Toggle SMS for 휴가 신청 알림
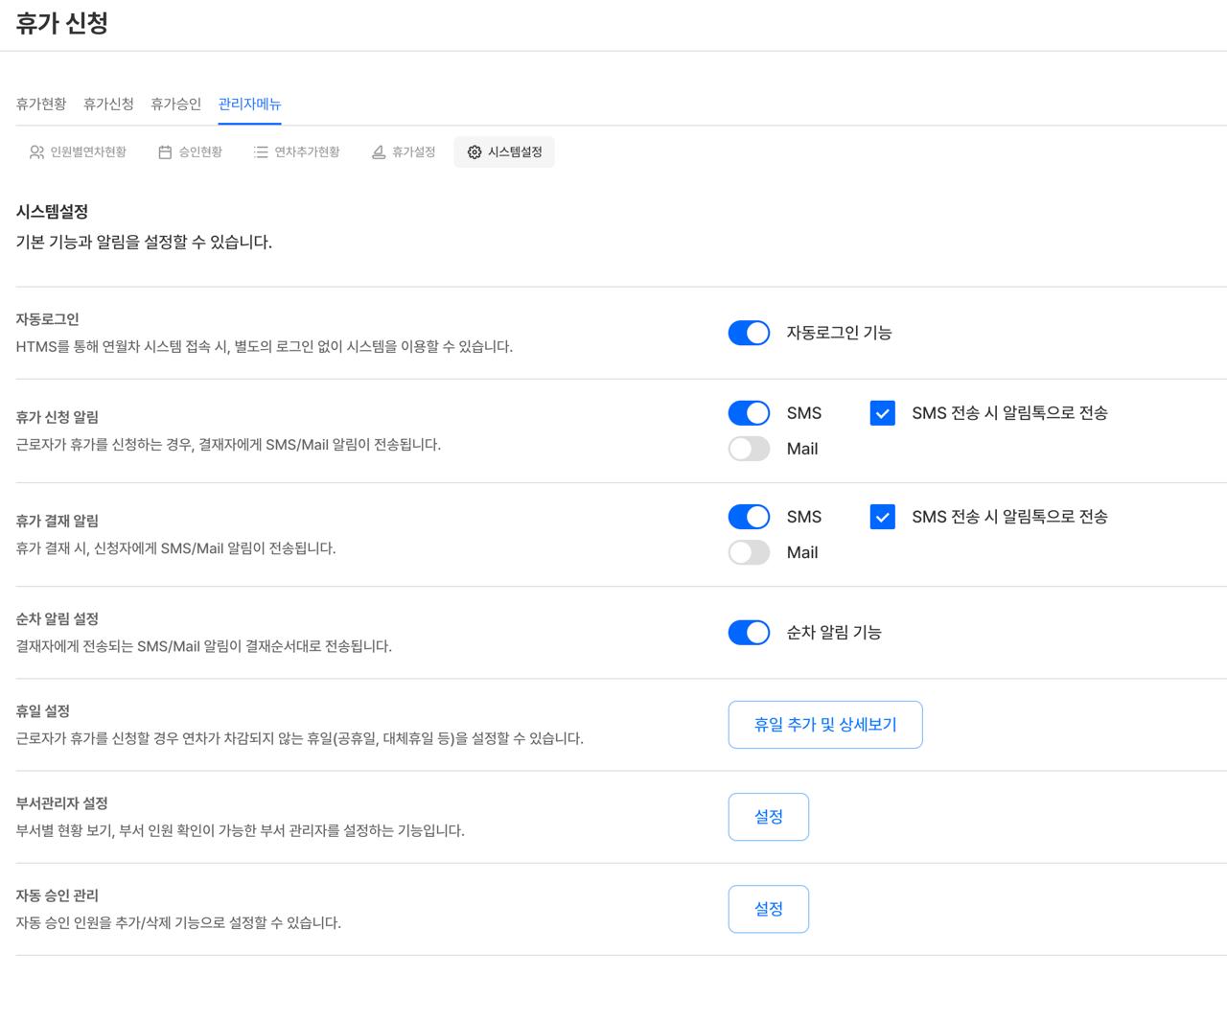 (749, 413)
